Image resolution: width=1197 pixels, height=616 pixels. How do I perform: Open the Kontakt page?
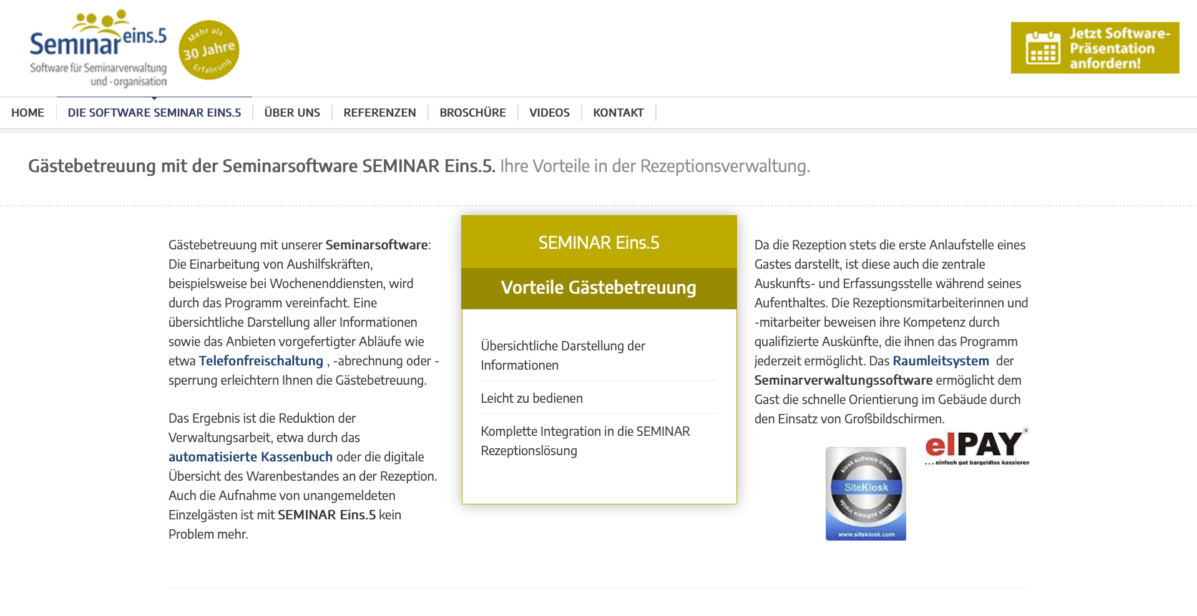click(618, 113)
